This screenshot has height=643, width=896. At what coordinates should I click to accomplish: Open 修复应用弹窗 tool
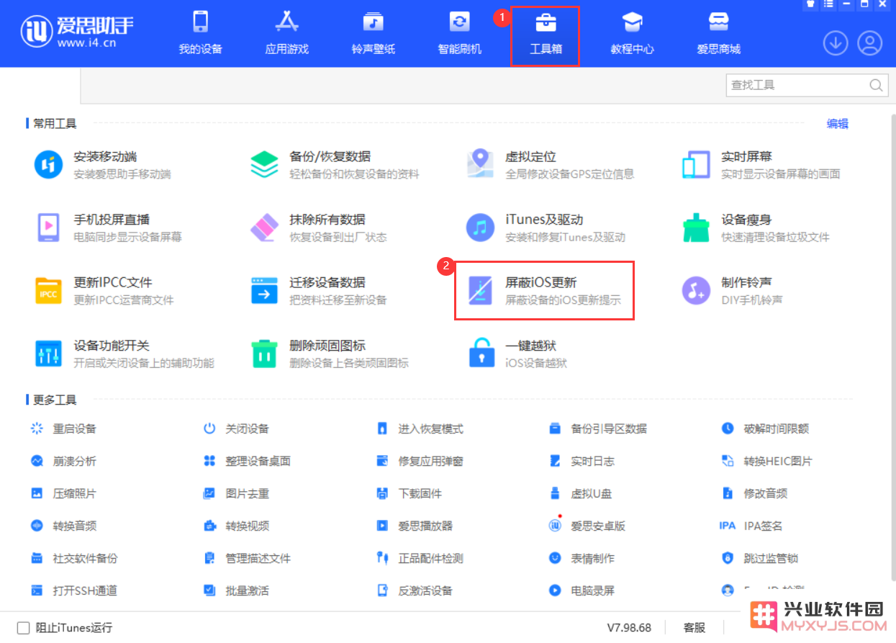point(420,461)
